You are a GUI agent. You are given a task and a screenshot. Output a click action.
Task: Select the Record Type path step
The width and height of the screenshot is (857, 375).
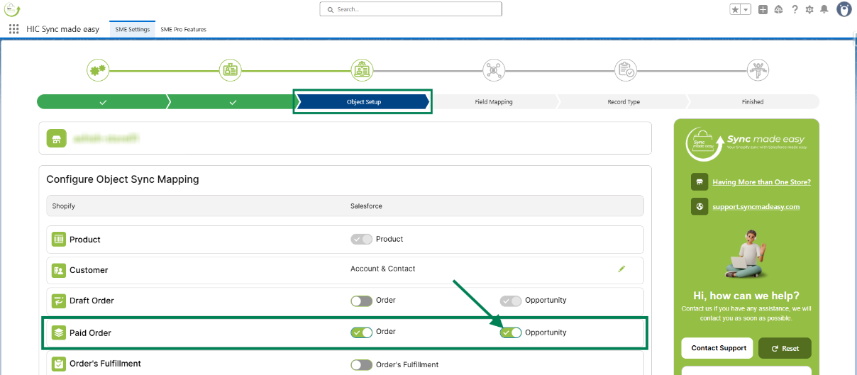coord(624,102)
